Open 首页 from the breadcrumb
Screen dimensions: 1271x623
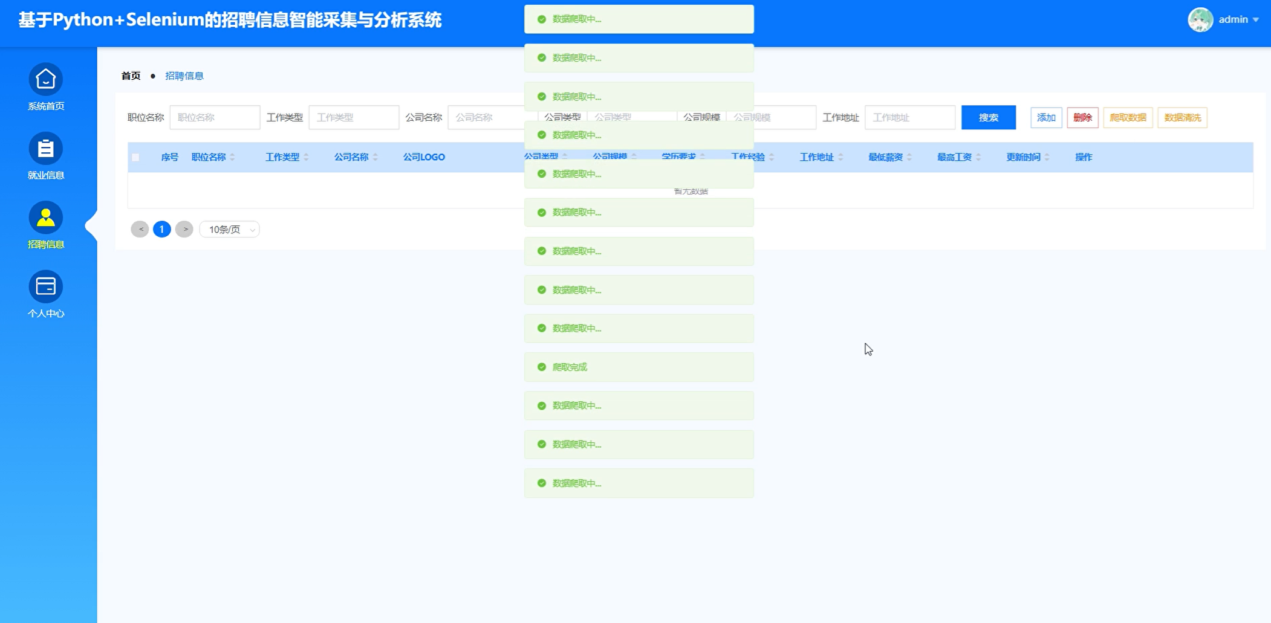coord(131,76)
